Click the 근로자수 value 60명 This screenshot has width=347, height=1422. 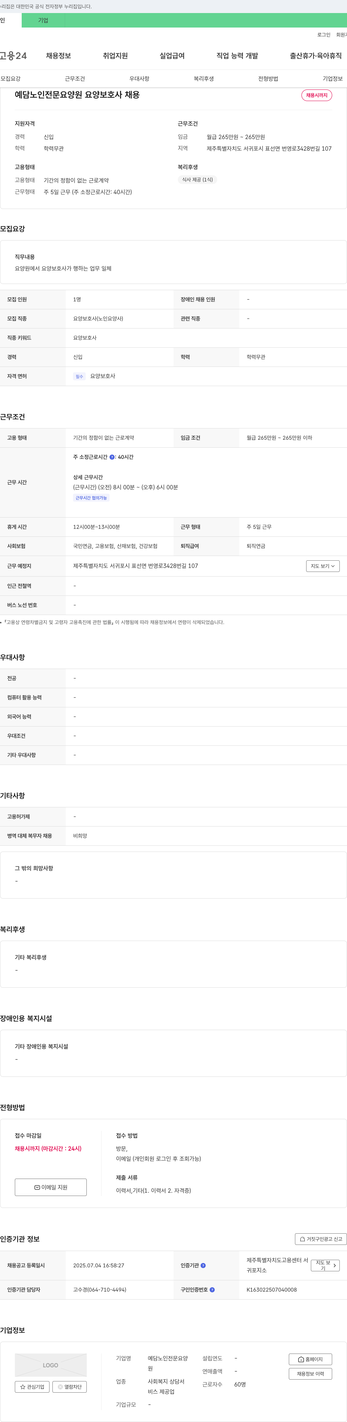240,1384
